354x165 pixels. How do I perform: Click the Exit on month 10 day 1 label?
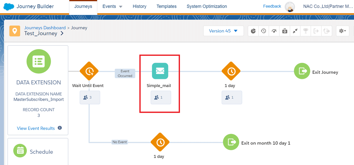(266, 143)
